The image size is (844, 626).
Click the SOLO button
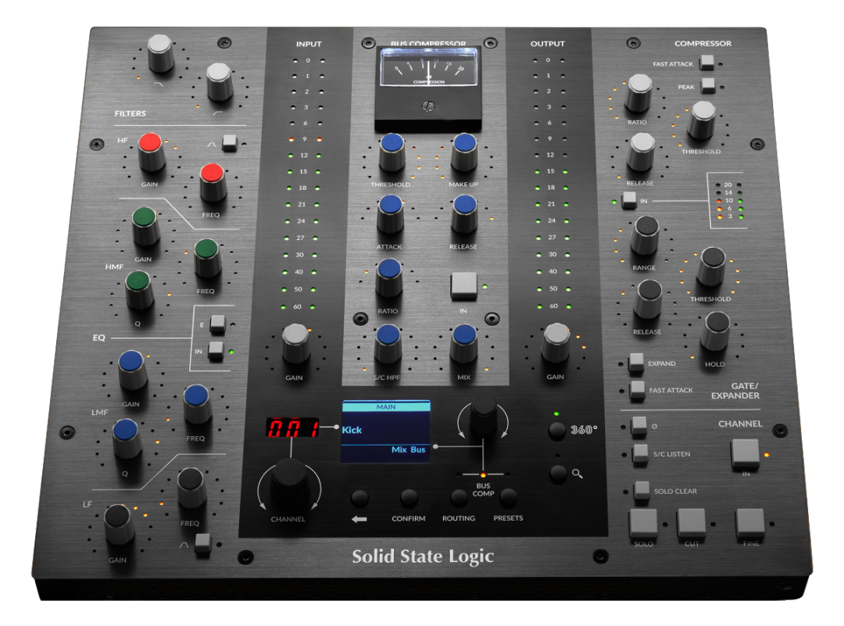(x=644, y=523)
